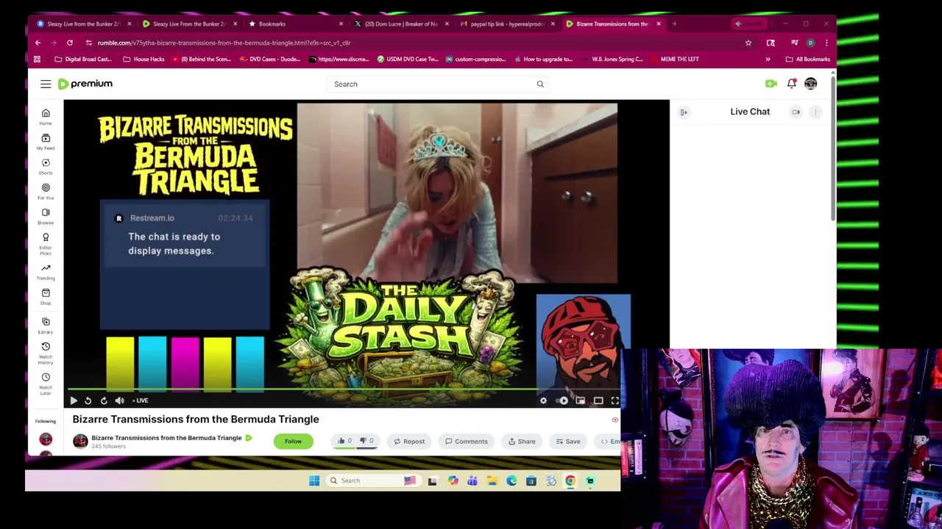Open Live Chat three-dot options
The image size is (942, 529).
[815, 112]
